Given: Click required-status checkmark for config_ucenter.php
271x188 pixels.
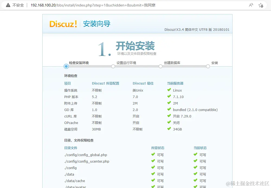Looking at the screenshot, I should 153,161.
